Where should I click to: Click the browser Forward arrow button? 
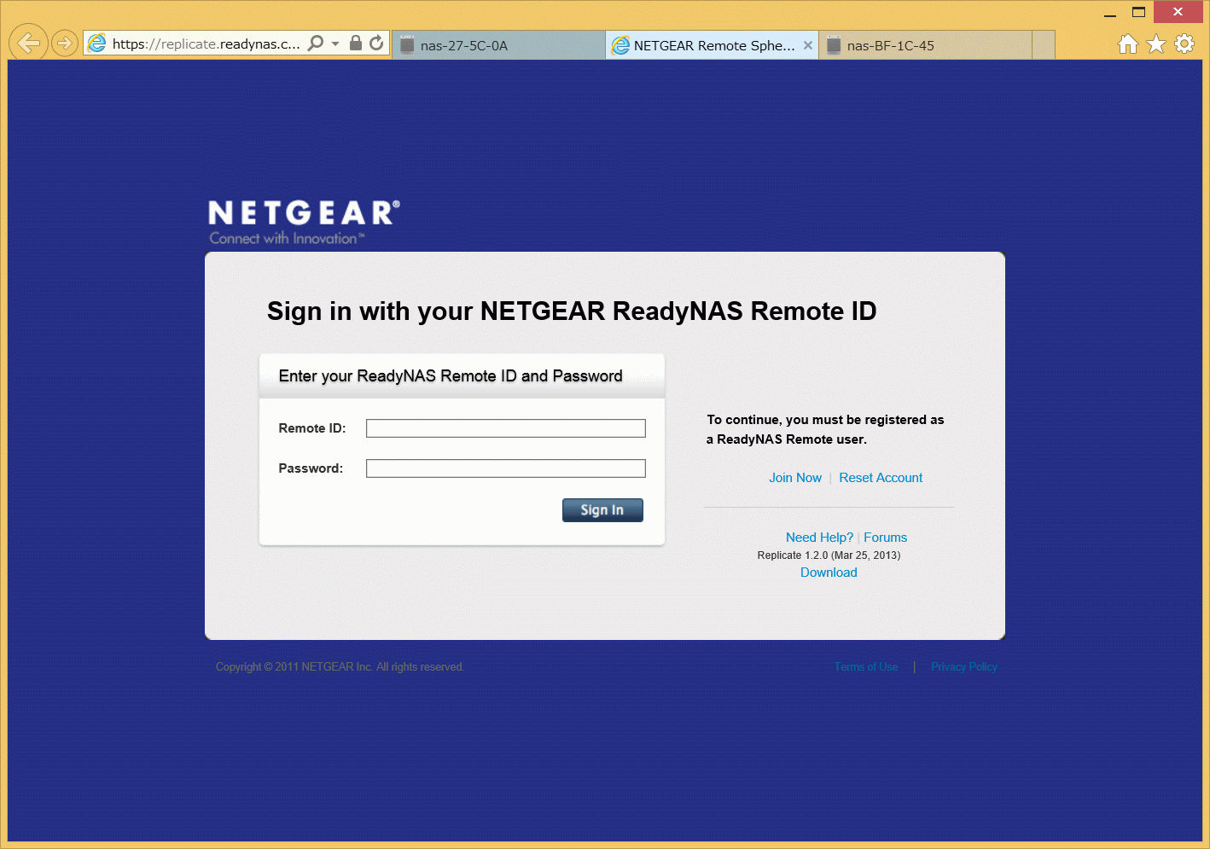(x=65, y=43)
